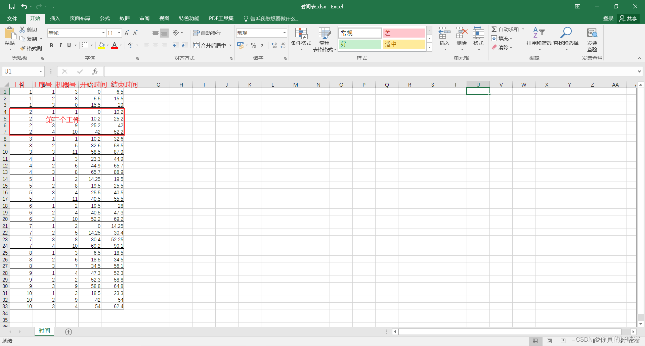
Task: Apply the red font color A
Action: [x=115, y=45]
